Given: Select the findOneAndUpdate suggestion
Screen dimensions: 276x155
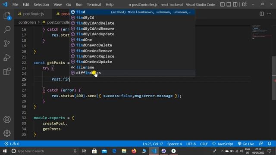Looking at the screenshot, I should 132,62.
